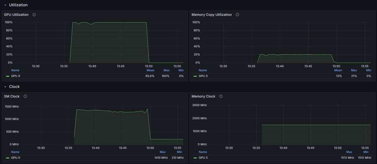Screen dimensions: 377x164
Task: Collapse the Clock row chevron
Action: tap(5, 87)
